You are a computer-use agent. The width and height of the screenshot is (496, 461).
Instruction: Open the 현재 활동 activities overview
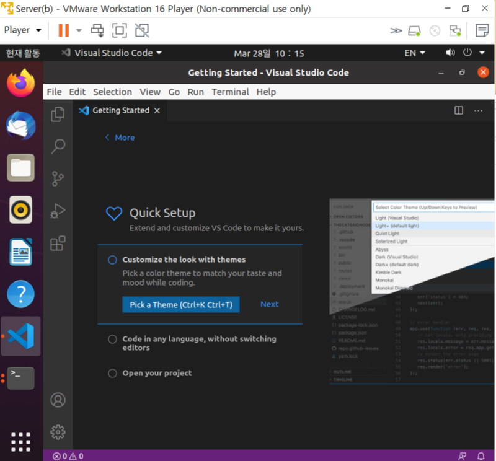(x=23, y=53)
